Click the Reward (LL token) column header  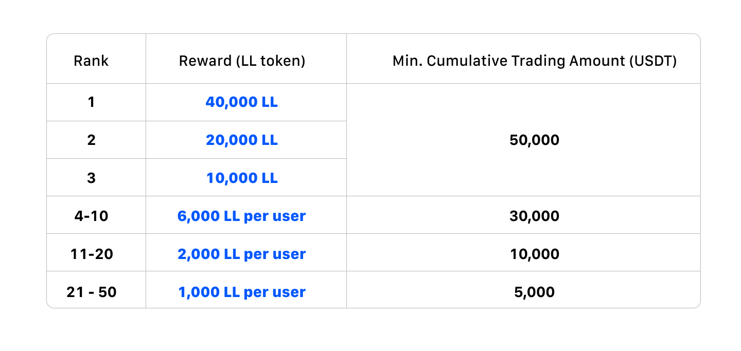coord(242,61)
